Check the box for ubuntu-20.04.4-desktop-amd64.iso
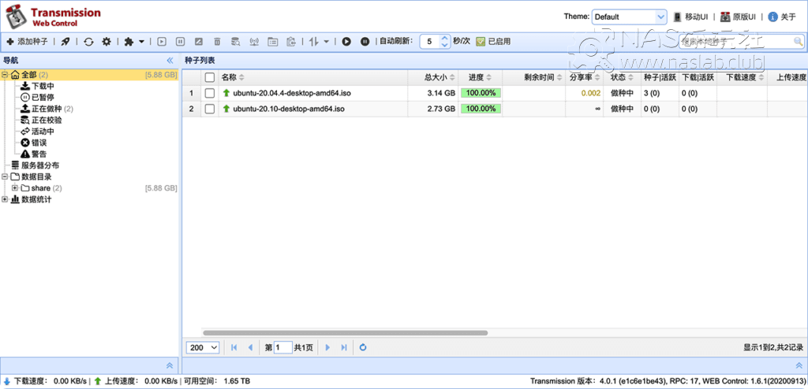This screenshot has height=389, width=808. point(210,93)
